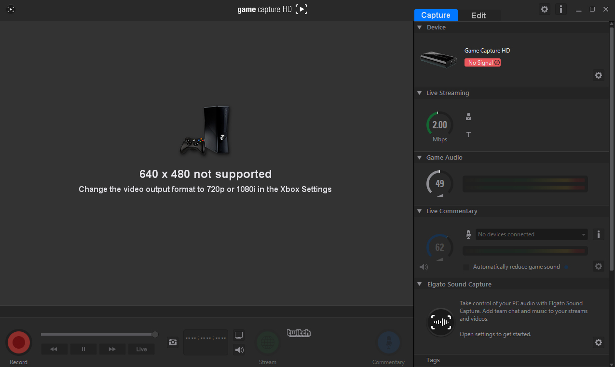The height and width of the screenshot is (367, 615).
Task: Click the timecode display box
Action: 206,342
